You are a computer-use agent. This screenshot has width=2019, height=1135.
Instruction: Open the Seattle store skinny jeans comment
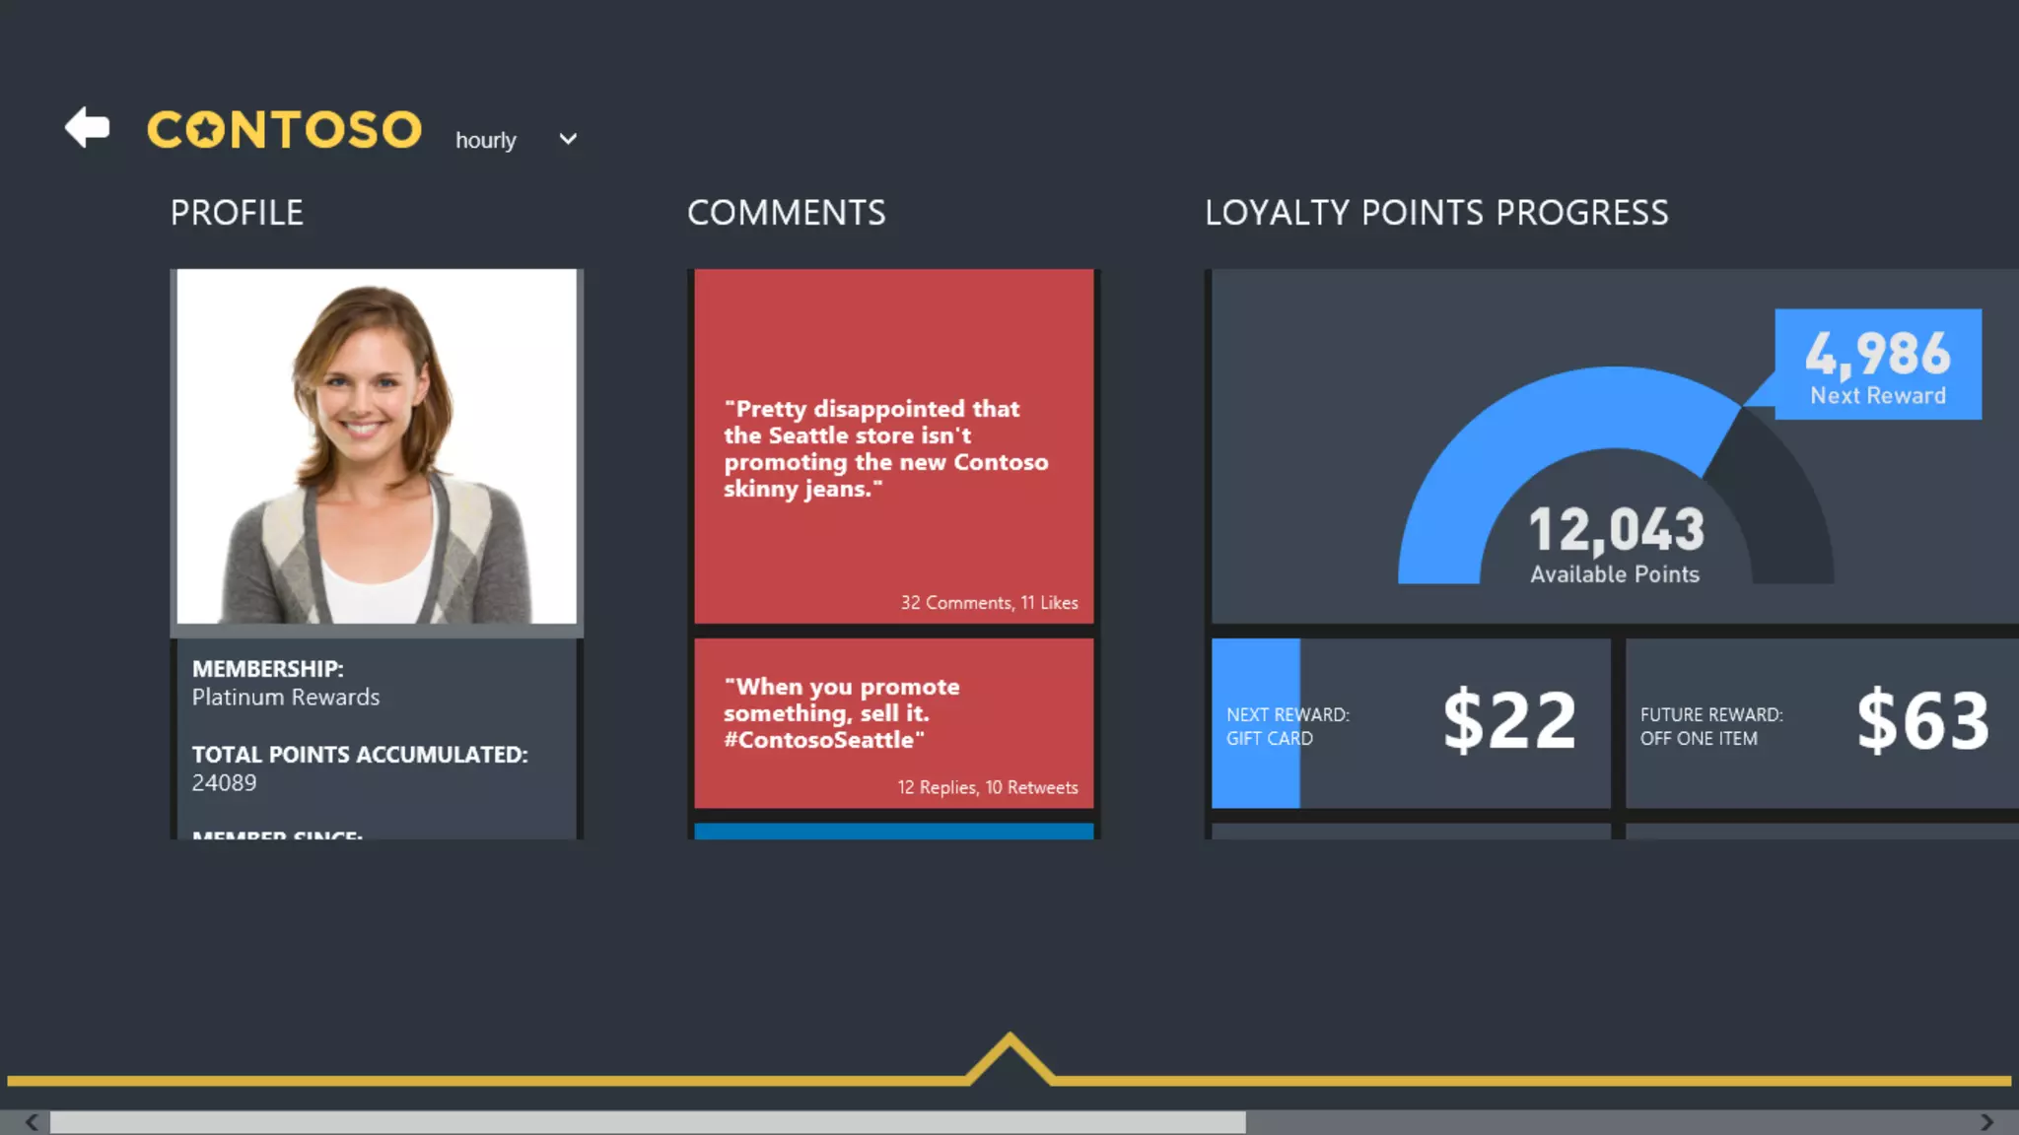893,446
